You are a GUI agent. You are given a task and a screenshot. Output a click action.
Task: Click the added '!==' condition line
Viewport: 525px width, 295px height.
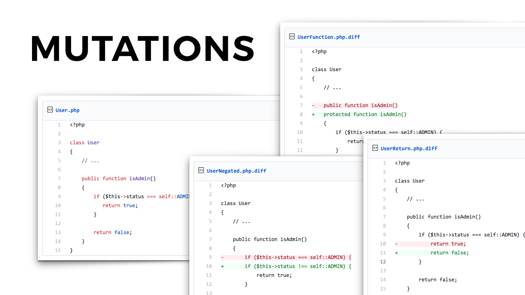(x=298, y=266)
